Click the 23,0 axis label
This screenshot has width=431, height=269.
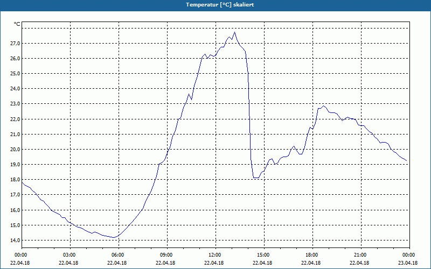pos(15,104)
